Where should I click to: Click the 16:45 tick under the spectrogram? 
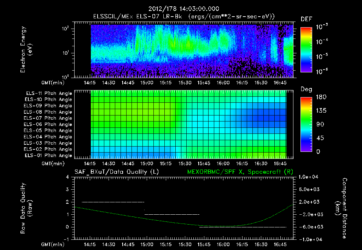280,83
